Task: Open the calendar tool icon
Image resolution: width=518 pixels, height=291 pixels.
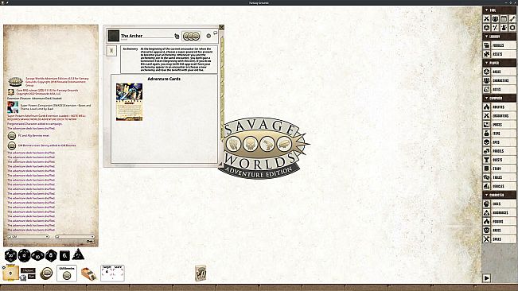Action: pos(504,19)
